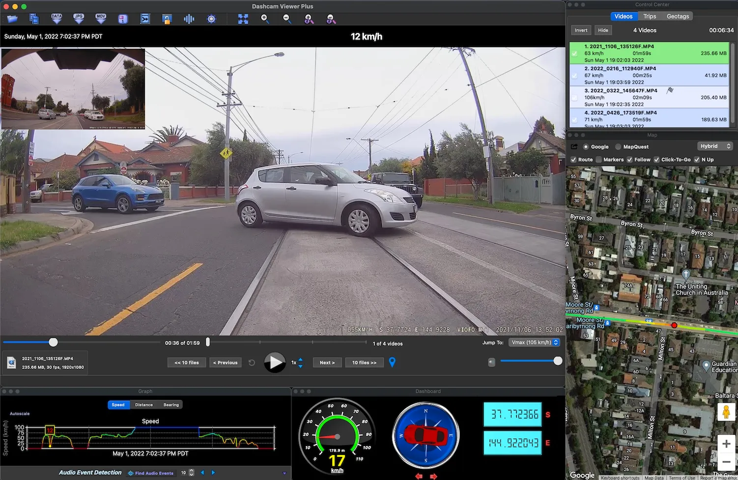The height and width of the screenshot is (480, 738).
Task: Uncheck the Route checkbox on map
Action: (573, 160)
